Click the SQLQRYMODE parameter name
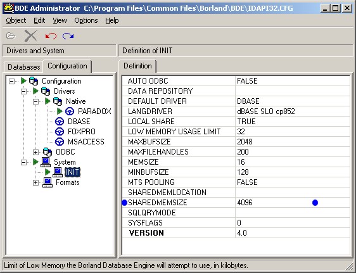The width and height of the screenshot is (356, 273). (152, 213)
